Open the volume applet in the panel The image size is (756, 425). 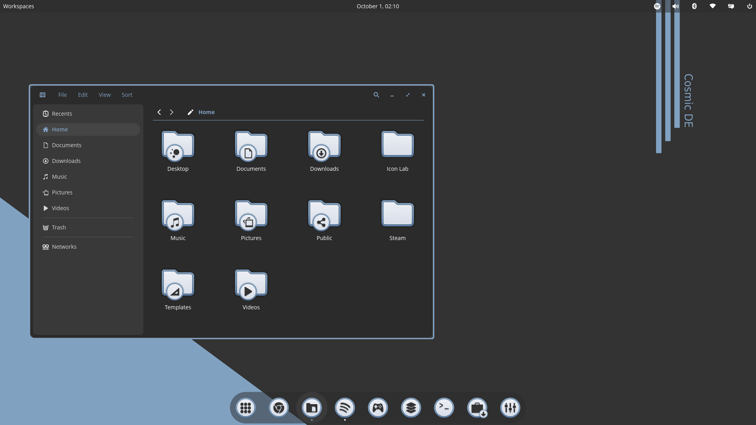[x=675, y=6]
